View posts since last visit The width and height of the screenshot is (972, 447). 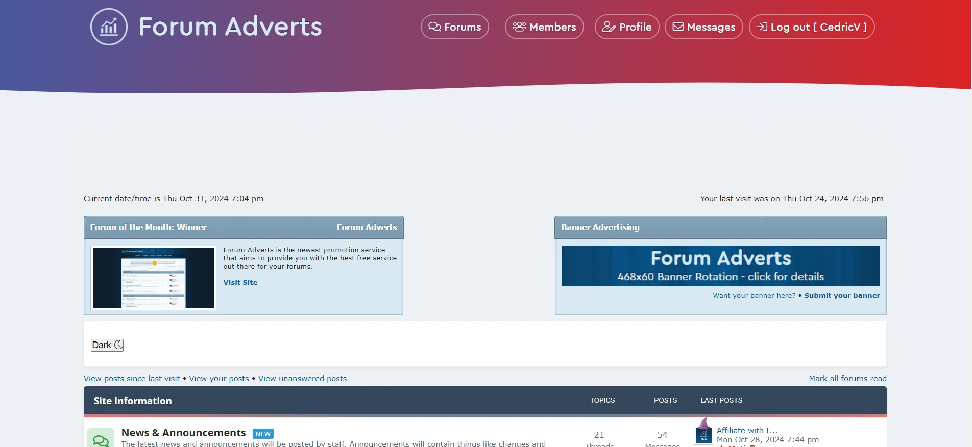[132, 379]
